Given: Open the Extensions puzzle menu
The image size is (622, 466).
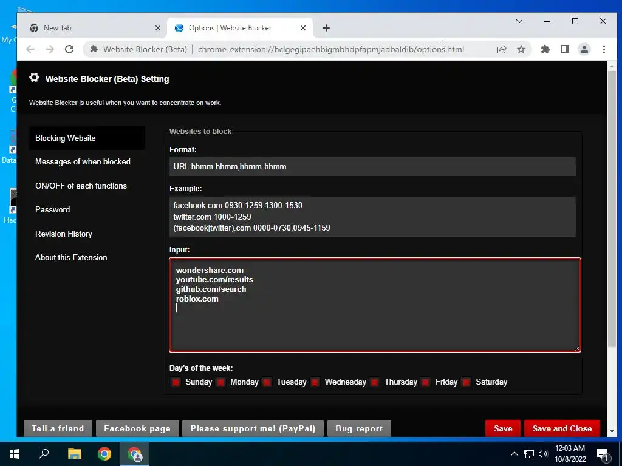Looking at the screenshot, I should (545, 49).
